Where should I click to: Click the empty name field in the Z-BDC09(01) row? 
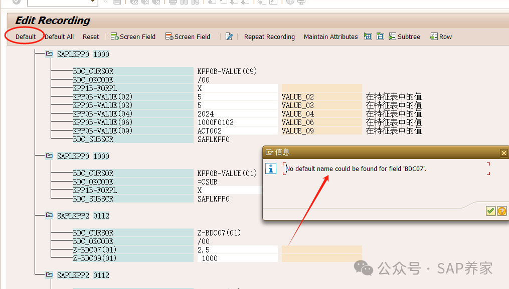click(321, 258)
